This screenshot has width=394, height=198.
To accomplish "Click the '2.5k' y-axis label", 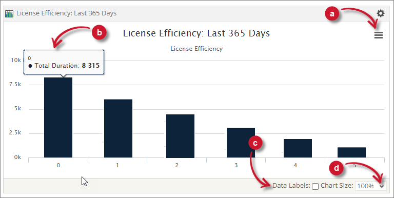I will coord(15,133).
